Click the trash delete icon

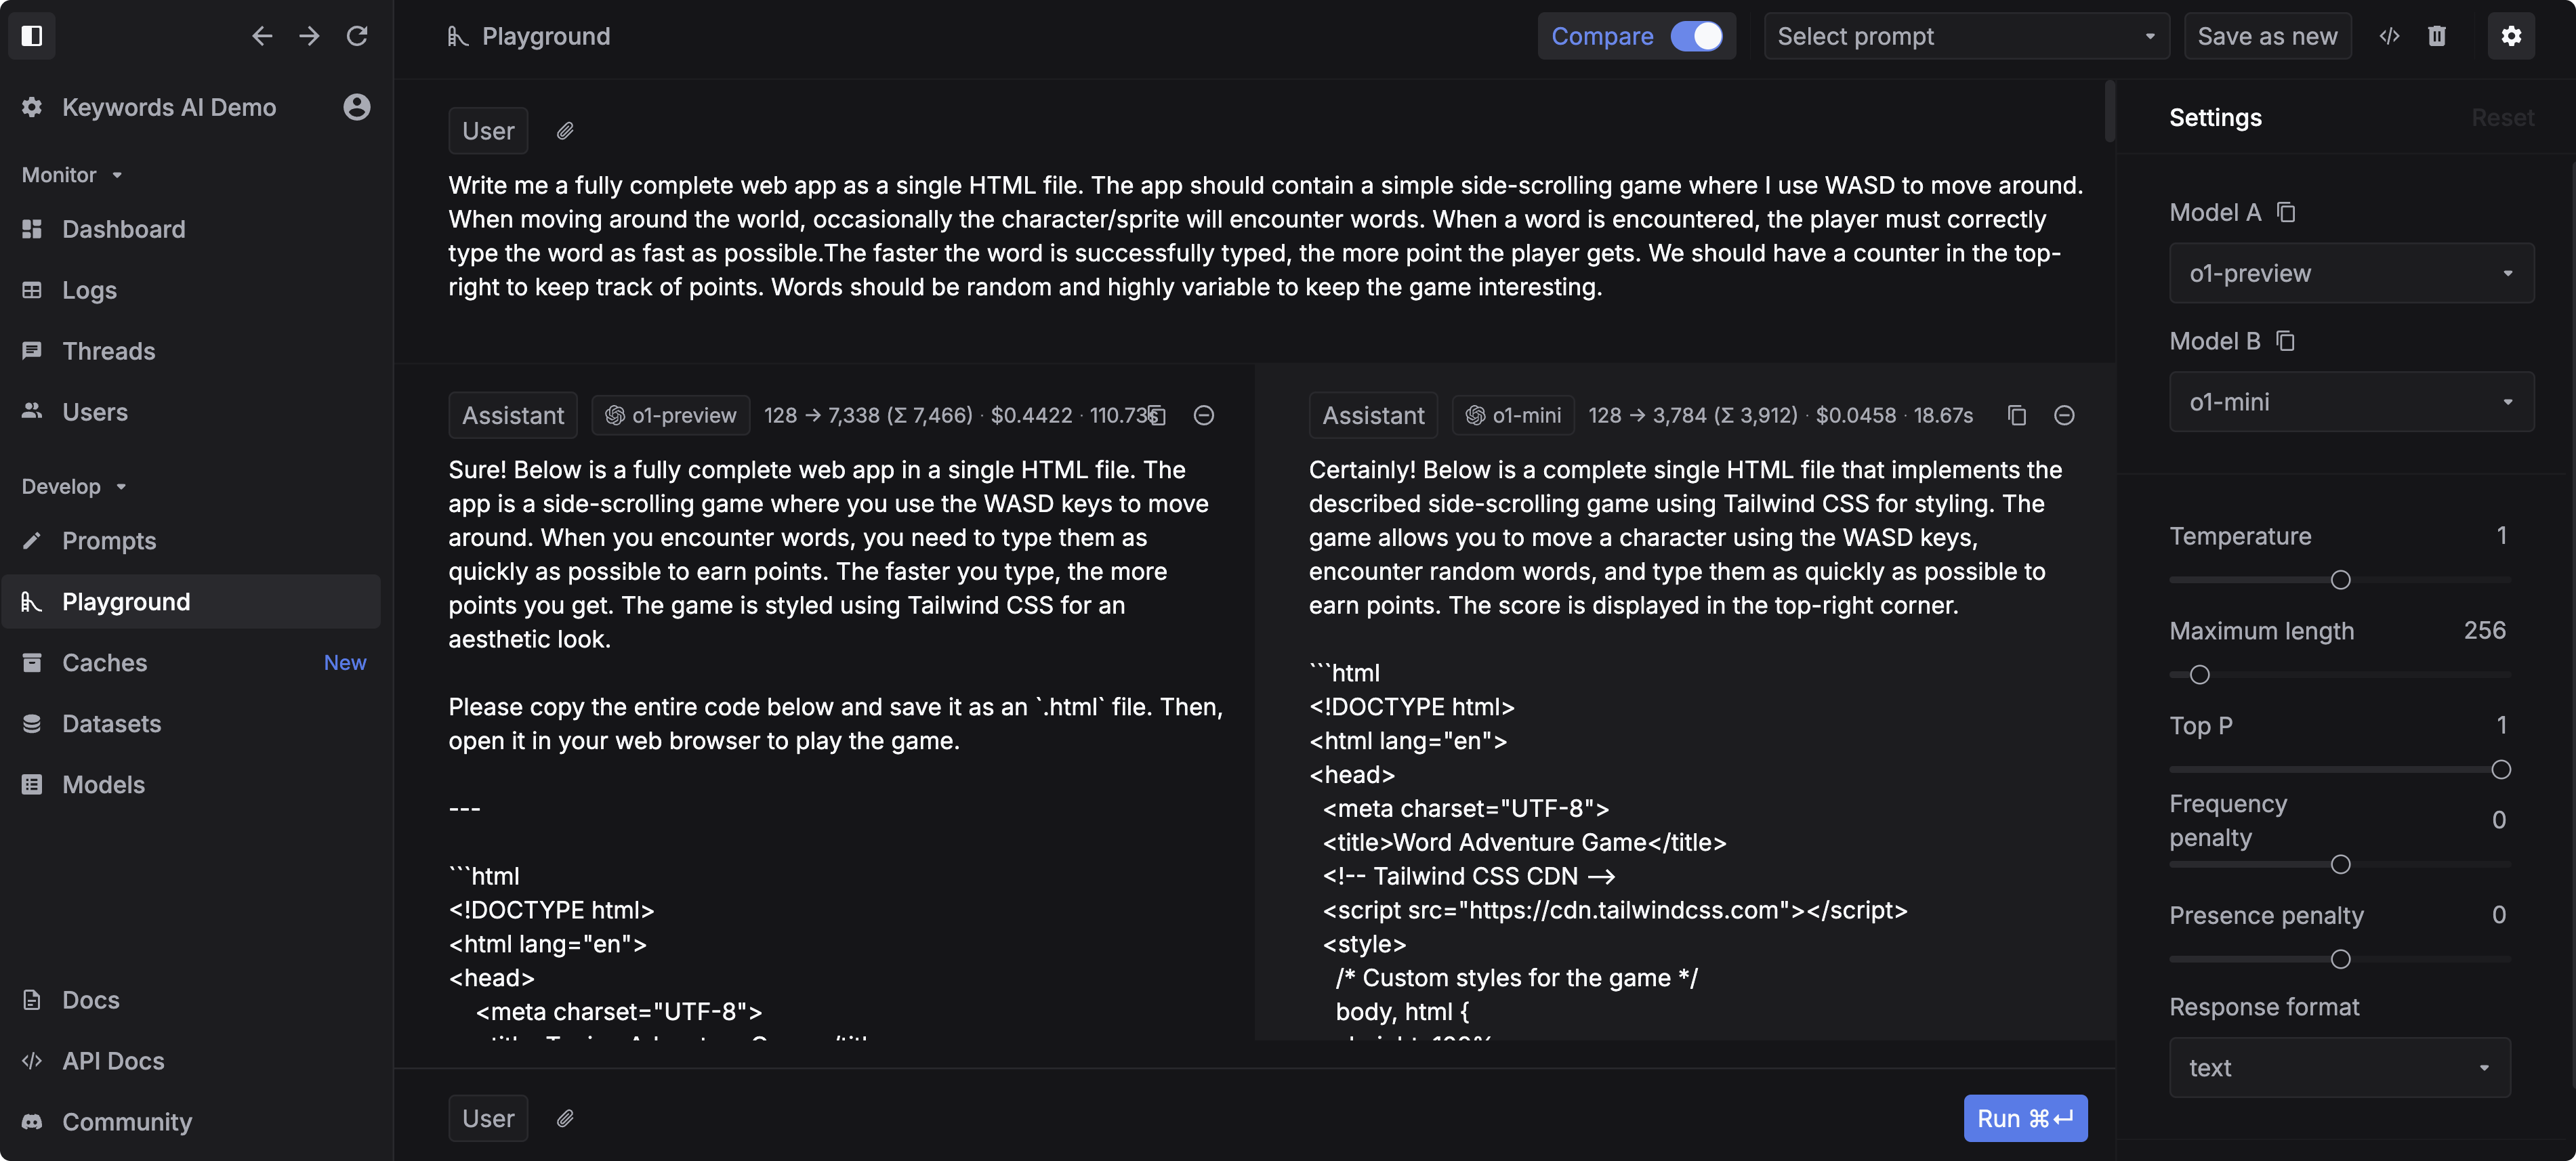(x=2437, y=36)
